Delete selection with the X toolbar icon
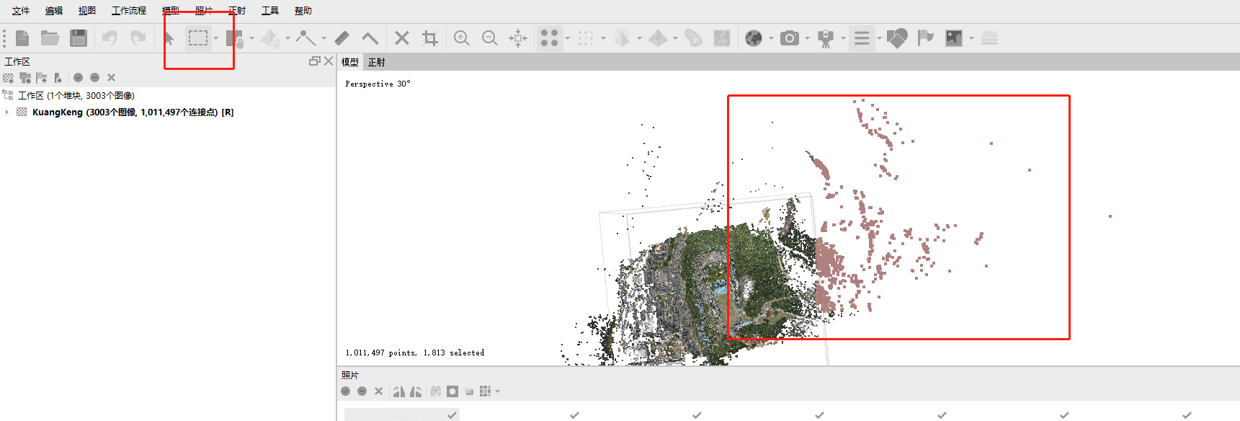The image size is (1240, 421). tap(402, 38)
